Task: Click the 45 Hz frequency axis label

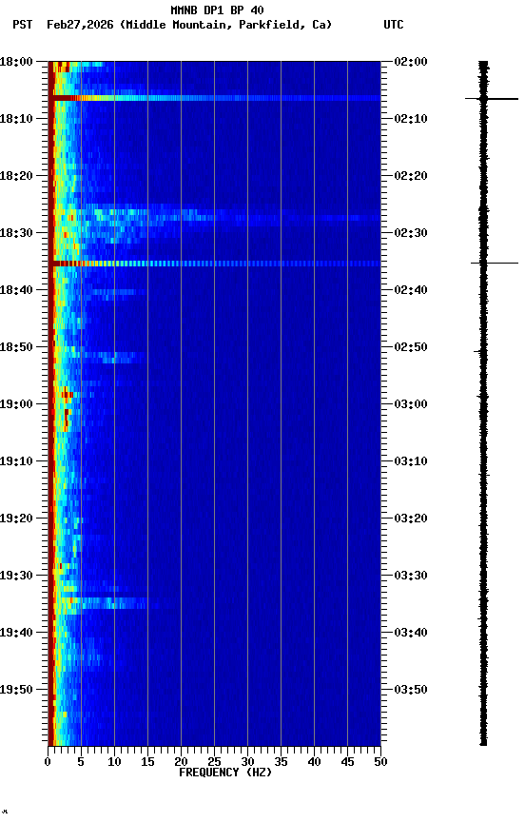Action: 347,762
